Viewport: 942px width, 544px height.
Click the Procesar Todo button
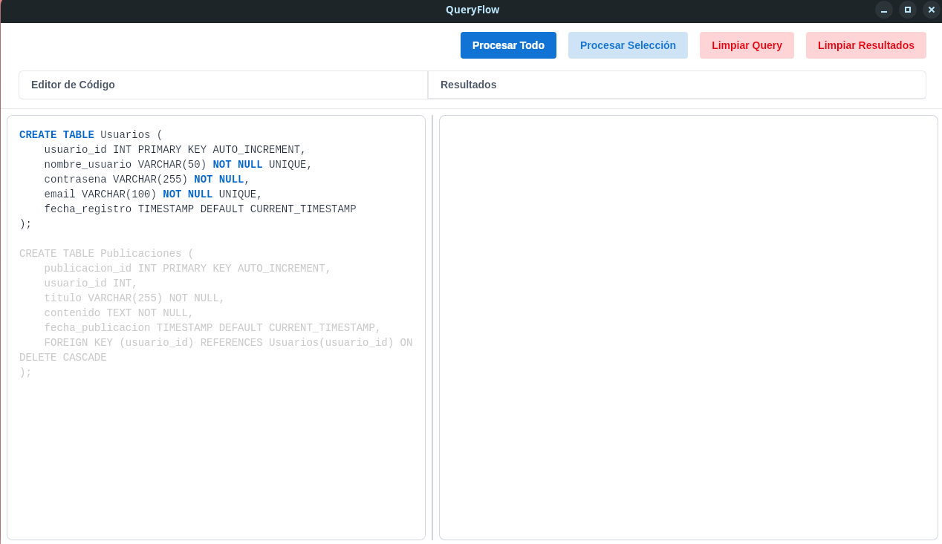(x=508, y=45)
